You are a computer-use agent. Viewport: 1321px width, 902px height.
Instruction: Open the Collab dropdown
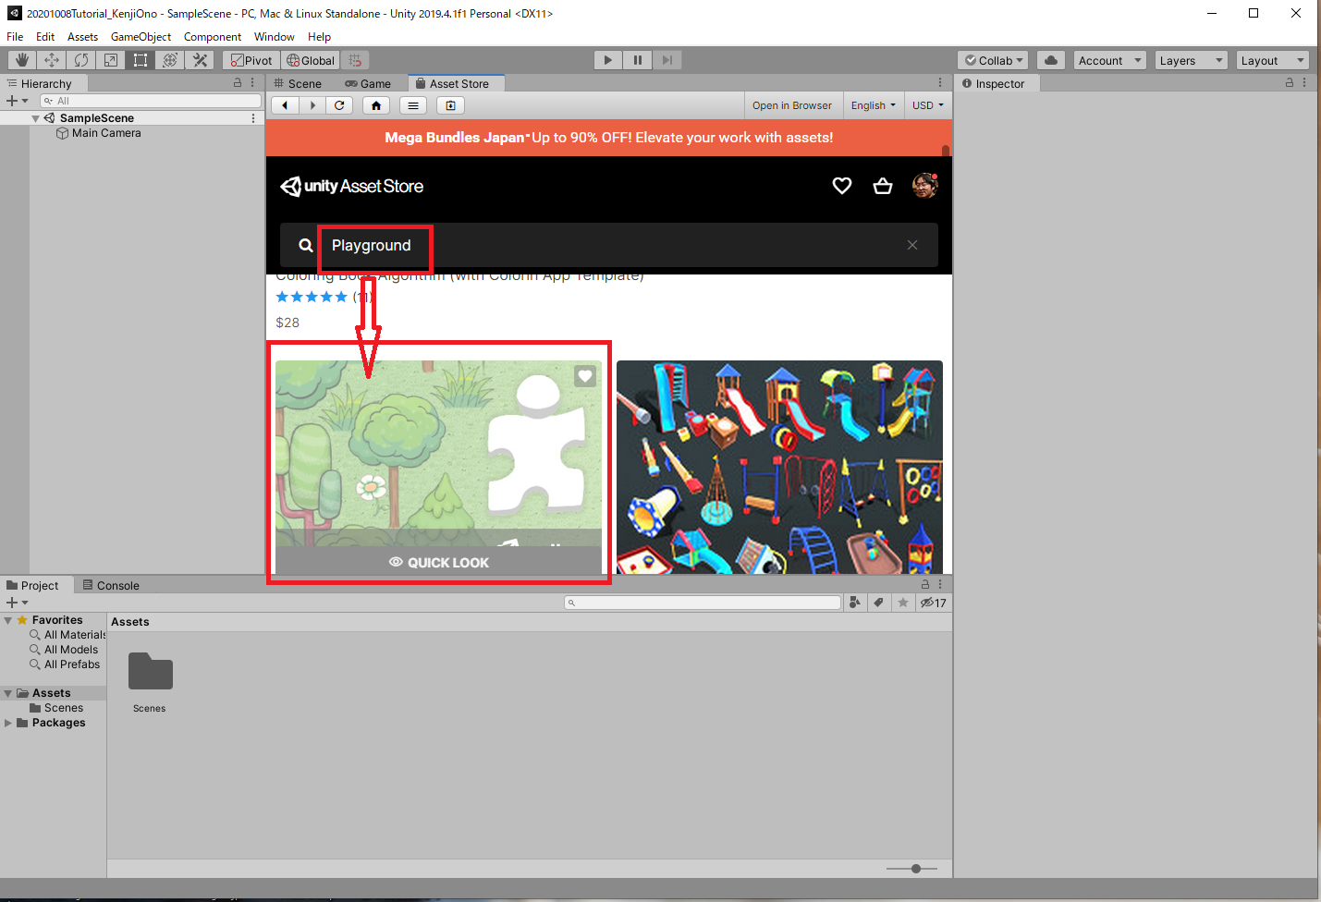pos(994,60)
